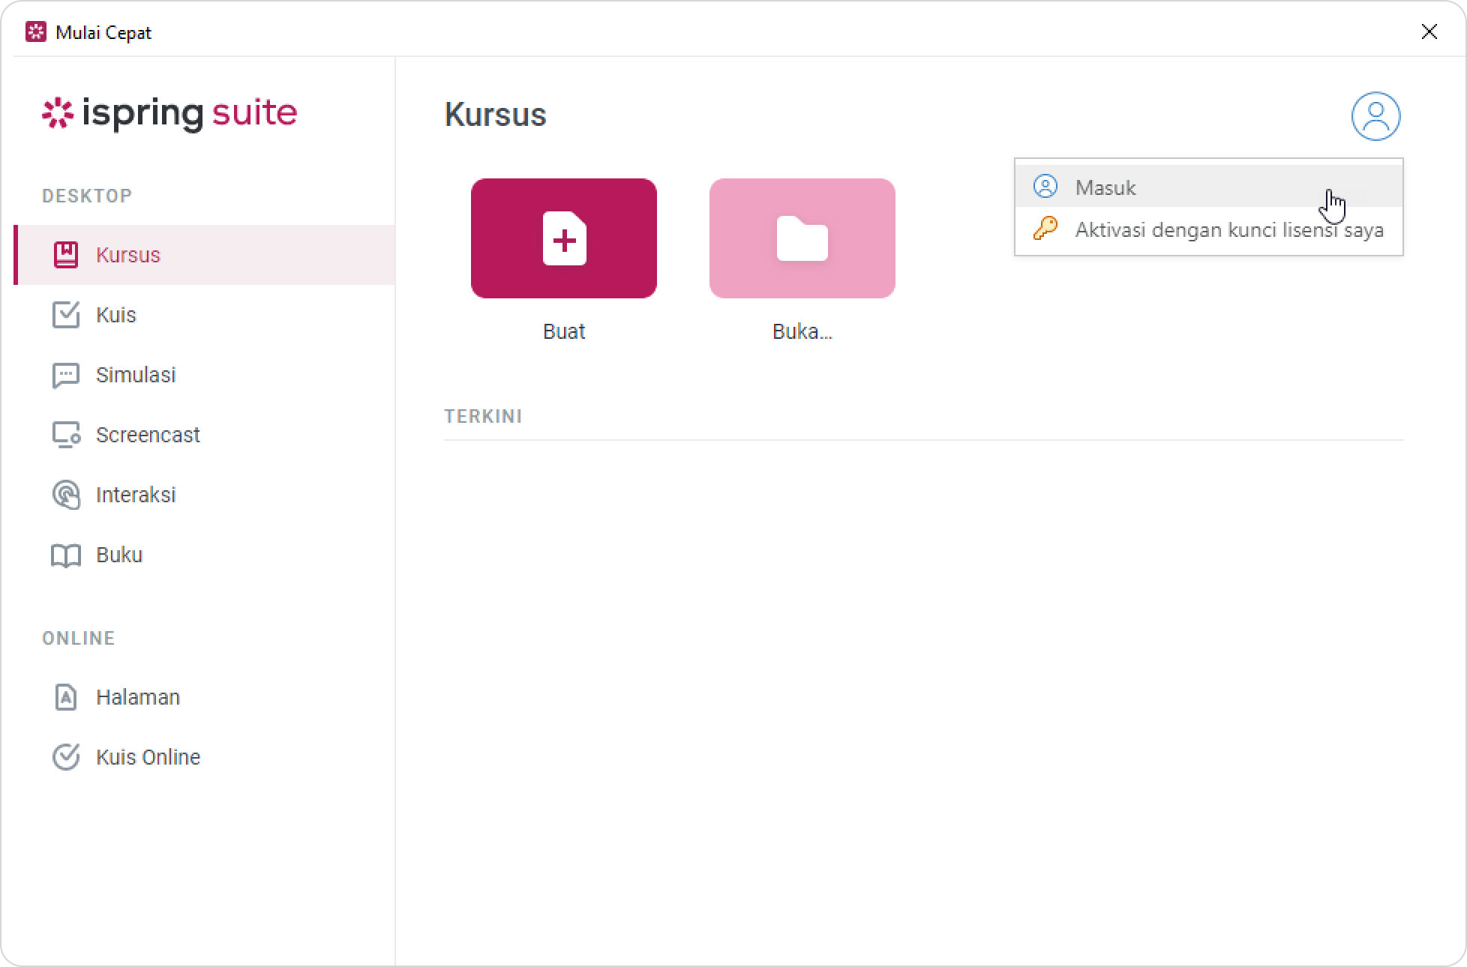Open Kuis Online section
1467x967 pixels.
pyautogui.click(x=205, y=757)
